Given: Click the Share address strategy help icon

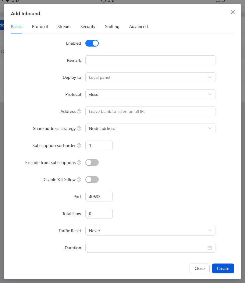Looking at the screenshot, I should coord(79,128).
